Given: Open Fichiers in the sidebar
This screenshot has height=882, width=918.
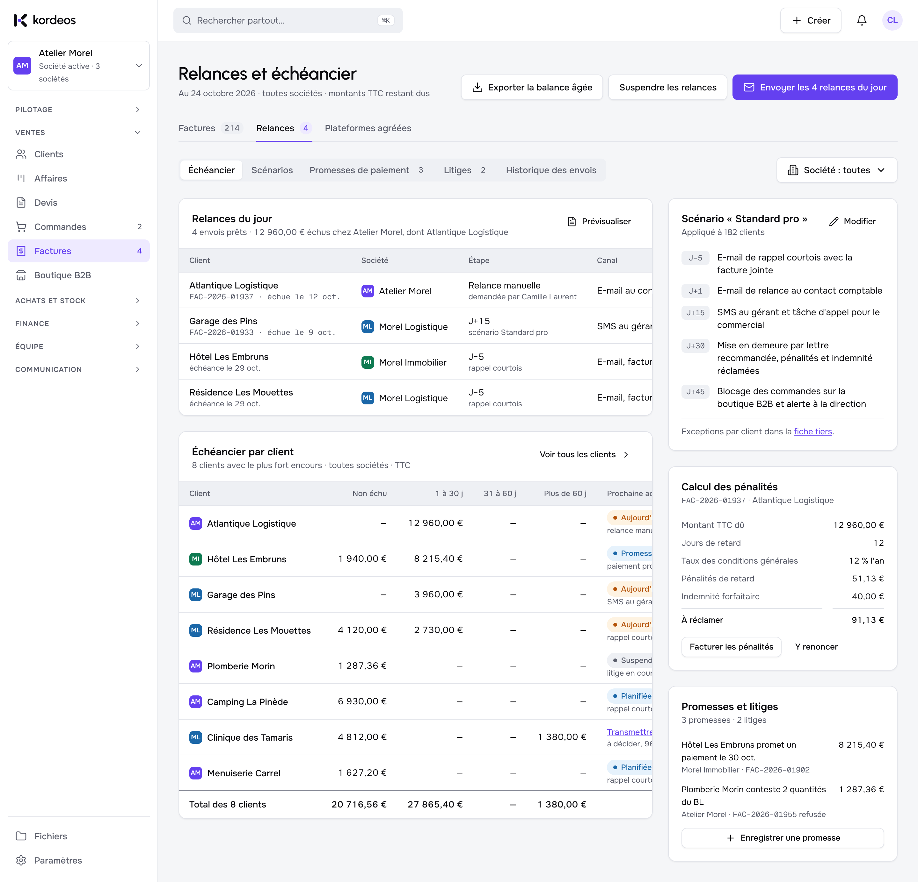Looking at the screenshot, I should click(x=79, y=836).
